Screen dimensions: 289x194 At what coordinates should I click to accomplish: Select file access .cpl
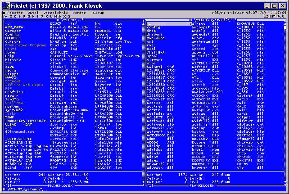click(x=160, y=103)
